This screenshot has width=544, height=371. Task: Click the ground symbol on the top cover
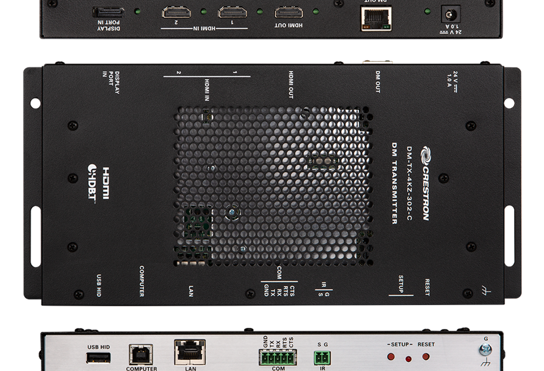487,291
